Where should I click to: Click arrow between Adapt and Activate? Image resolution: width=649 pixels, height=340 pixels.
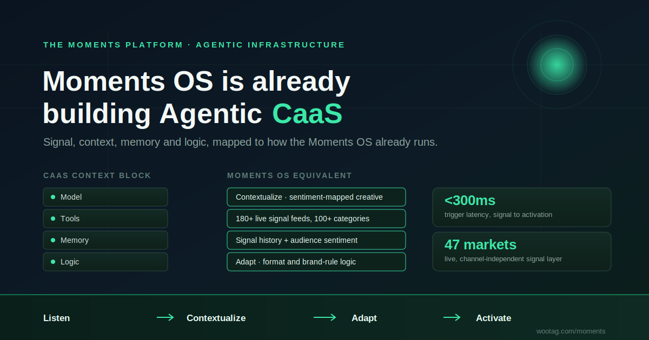click(x=452, y=317)
